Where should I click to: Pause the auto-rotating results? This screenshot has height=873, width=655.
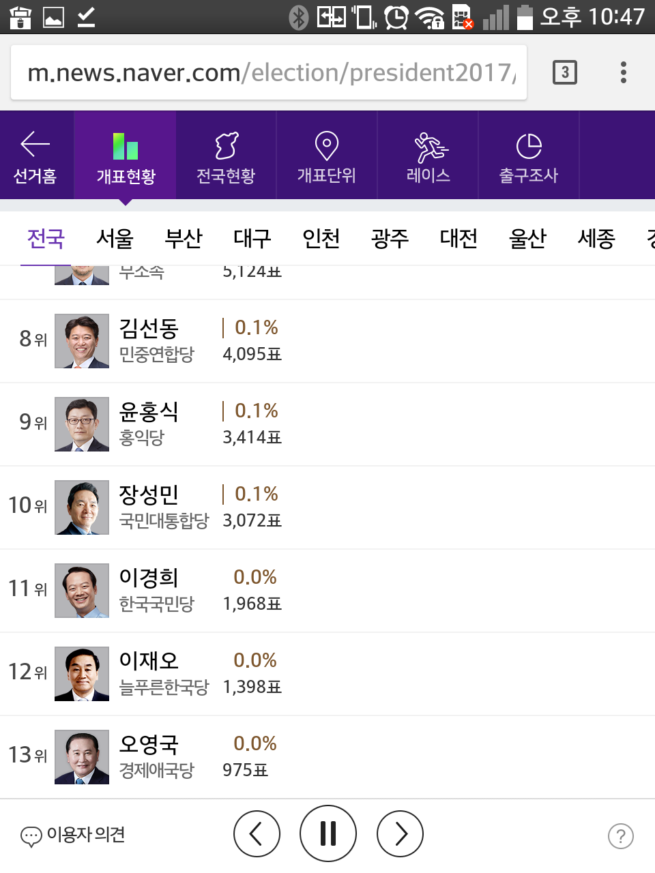pos(328,833)
